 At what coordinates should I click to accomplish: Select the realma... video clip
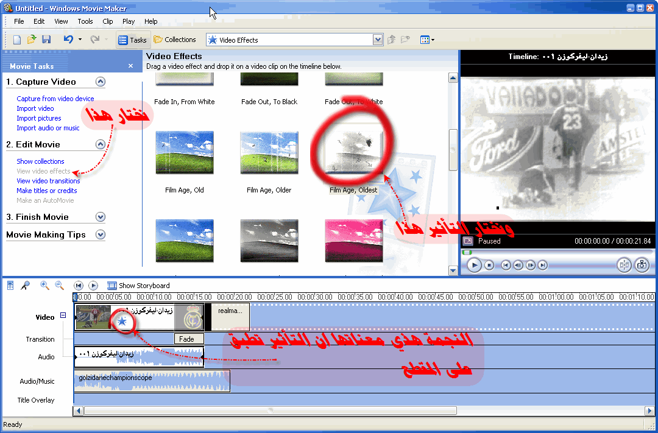230,317
